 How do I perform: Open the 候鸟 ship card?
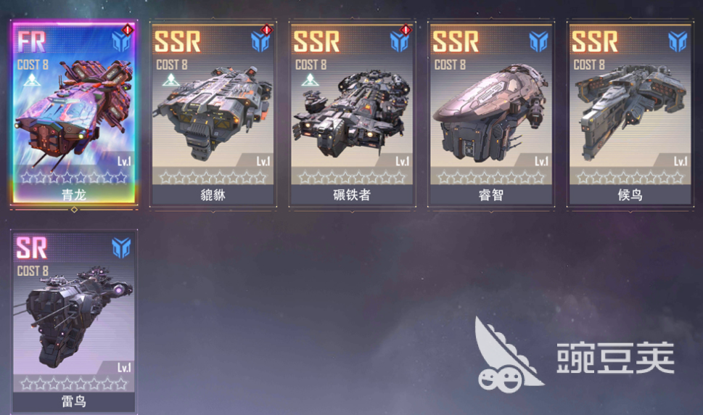[x=630, y=114]
